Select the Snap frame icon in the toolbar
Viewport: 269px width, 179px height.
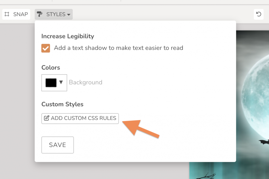7,14
